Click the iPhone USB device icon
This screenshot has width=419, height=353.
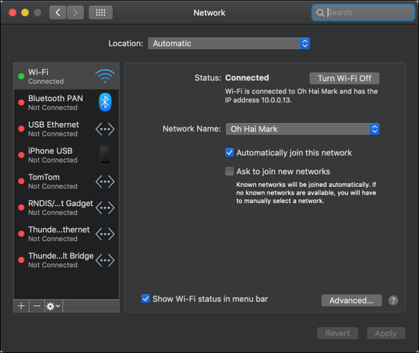point(104,155)
